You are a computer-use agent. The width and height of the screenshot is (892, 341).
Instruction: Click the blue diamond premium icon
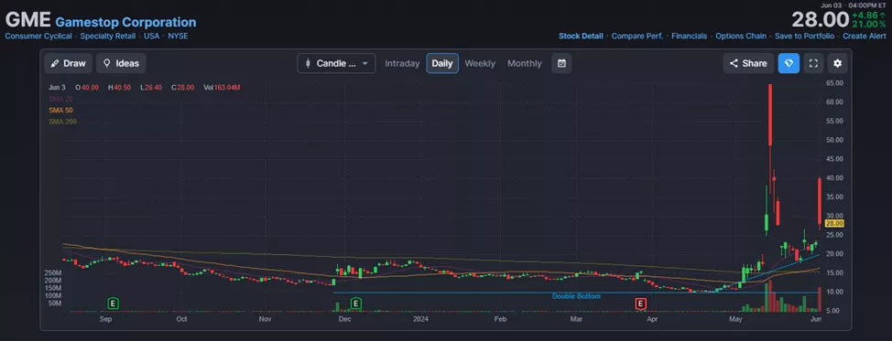pos(789,64)
